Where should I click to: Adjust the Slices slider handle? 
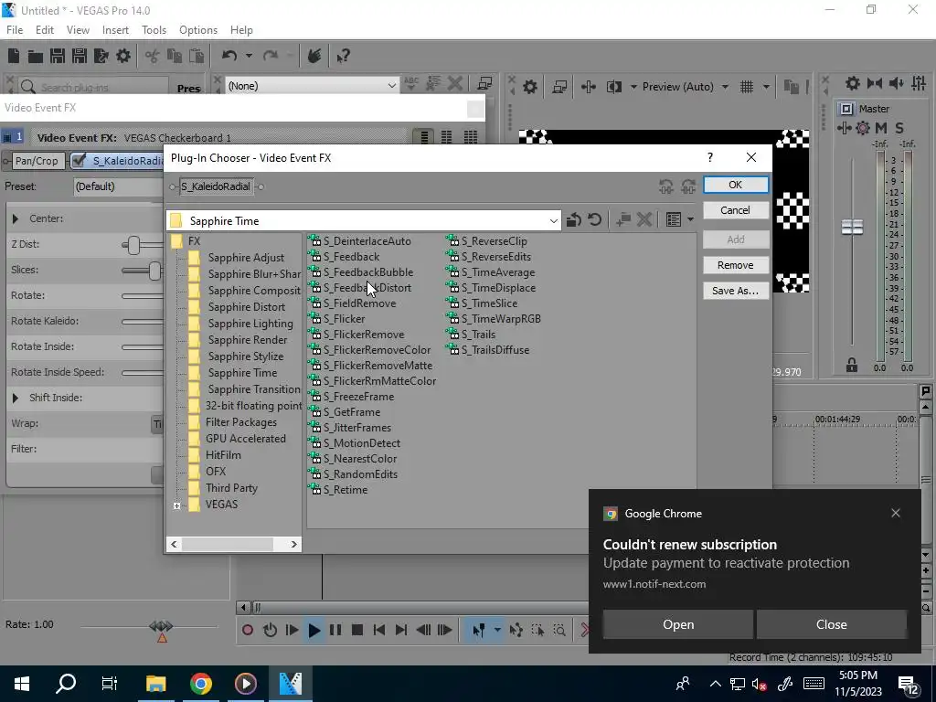[x=154, y=271]
